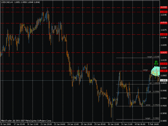The height and width of the screenshot is (126, 168).
Task: Click the current price label 1.0042
Action: pyautogui.click(x=164, y=80)
